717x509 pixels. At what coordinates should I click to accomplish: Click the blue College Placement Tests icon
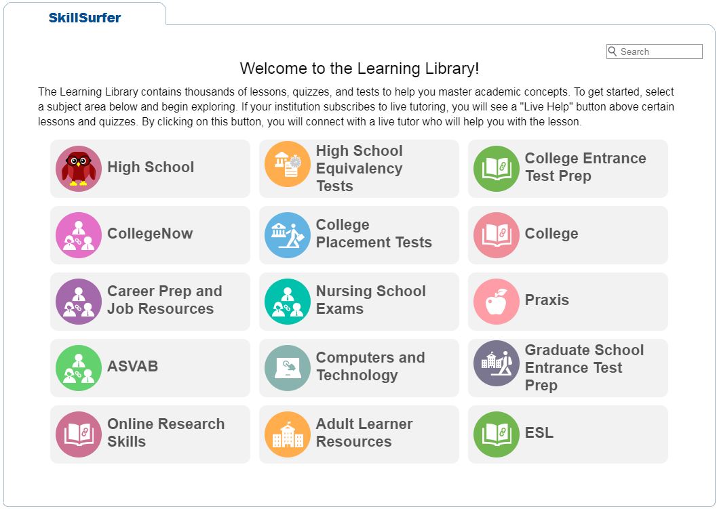[x=288, y=235]
